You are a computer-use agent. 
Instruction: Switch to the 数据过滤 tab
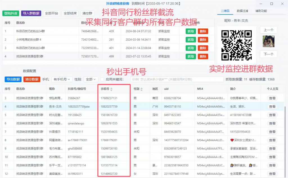click(242, 11)
